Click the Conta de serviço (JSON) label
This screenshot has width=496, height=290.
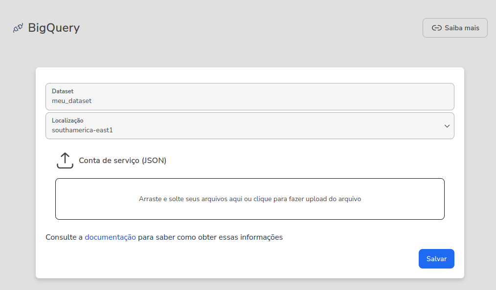[x=122, y=160]
